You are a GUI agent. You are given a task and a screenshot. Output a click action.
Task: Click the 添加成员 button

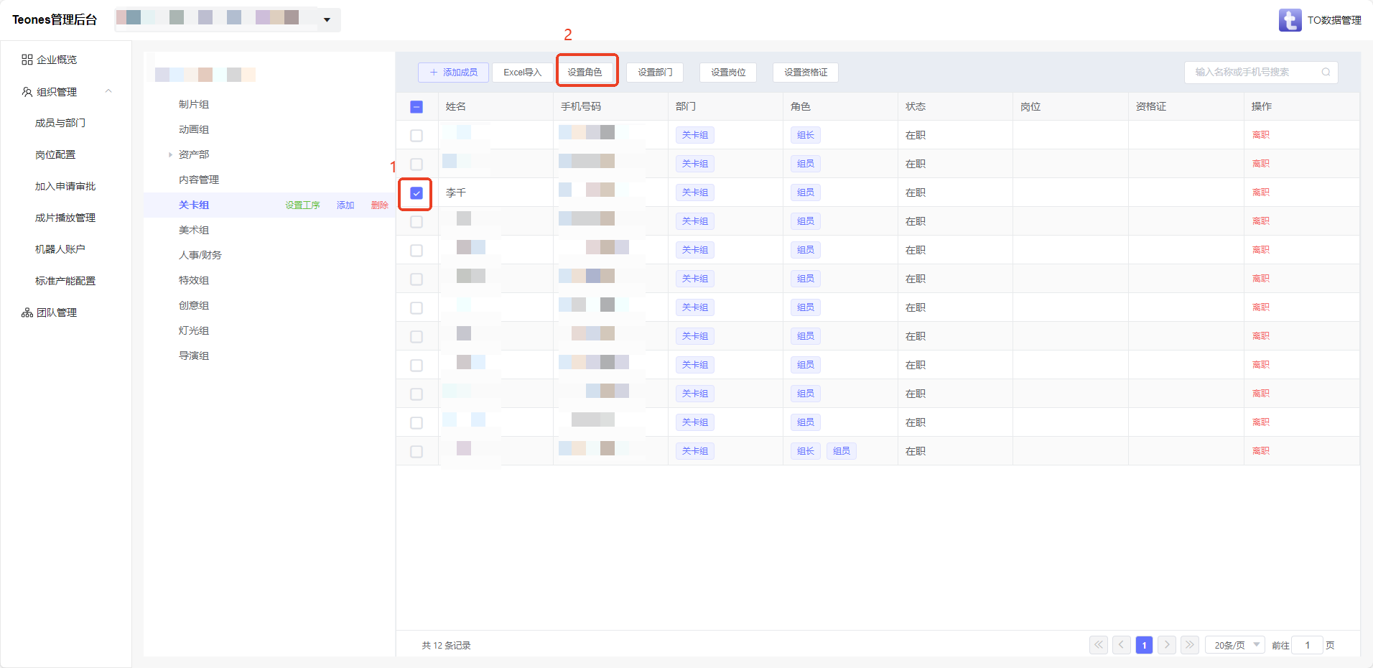453,73
